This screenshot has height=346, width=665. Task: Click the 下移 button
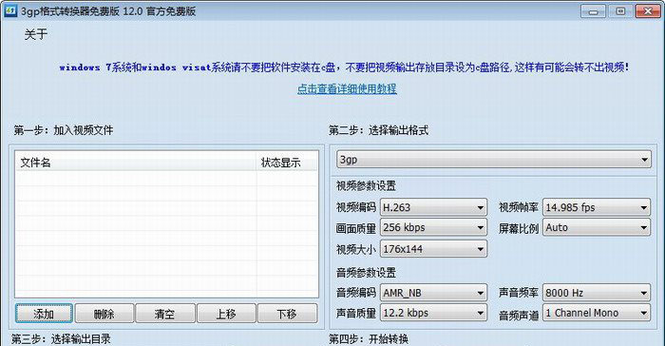pyautogui.click(x=287, y=314)
